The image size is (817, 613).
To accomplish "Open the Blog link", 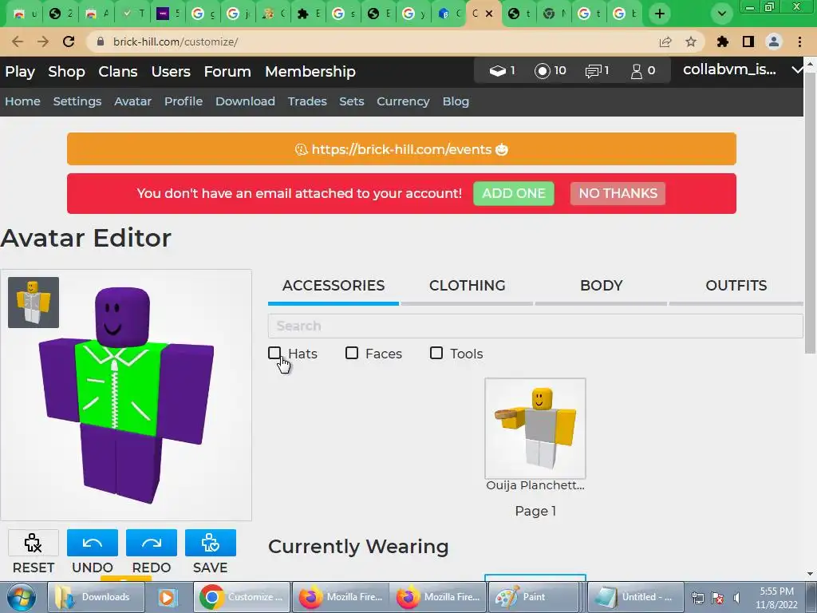I will pos(456,101).
